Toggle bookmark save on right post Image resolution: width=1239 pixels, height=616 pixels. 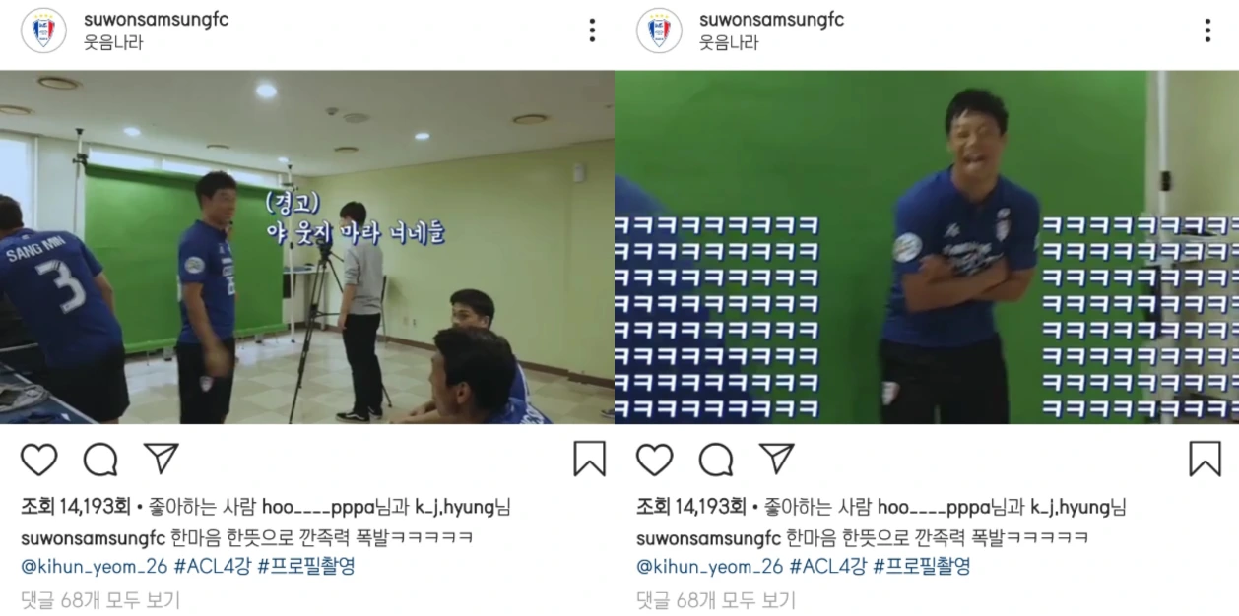point(1205,459)
